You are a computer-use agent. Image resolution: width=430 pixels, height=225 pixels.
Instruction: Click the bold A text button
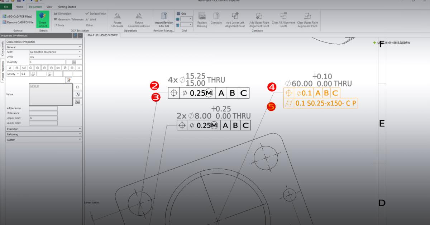point(77,95)
